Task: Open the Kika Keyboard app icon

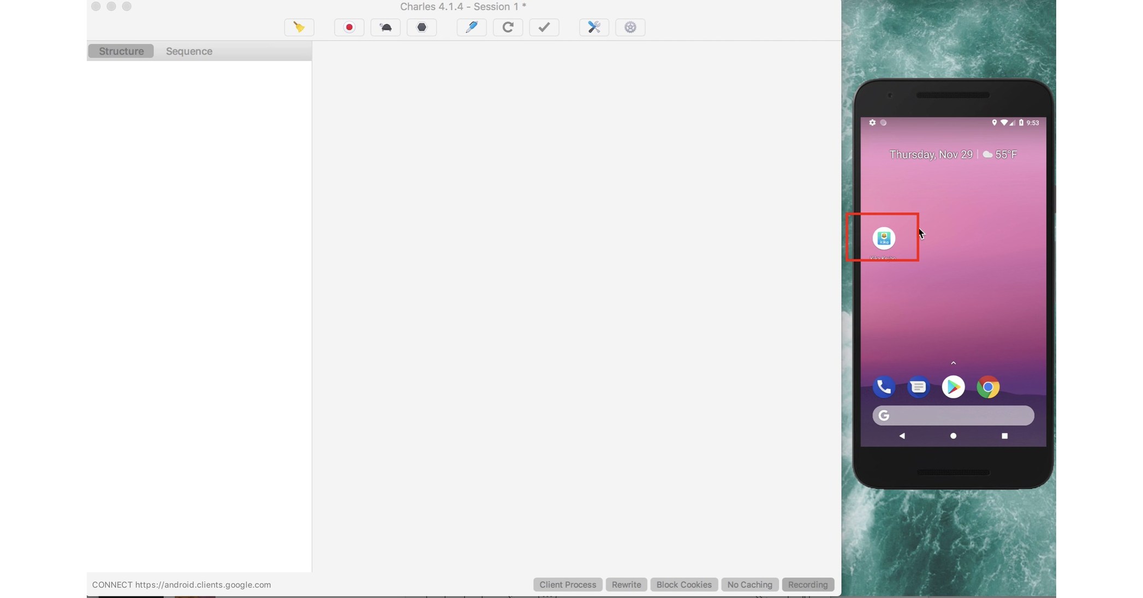Action: pos(884,238)
